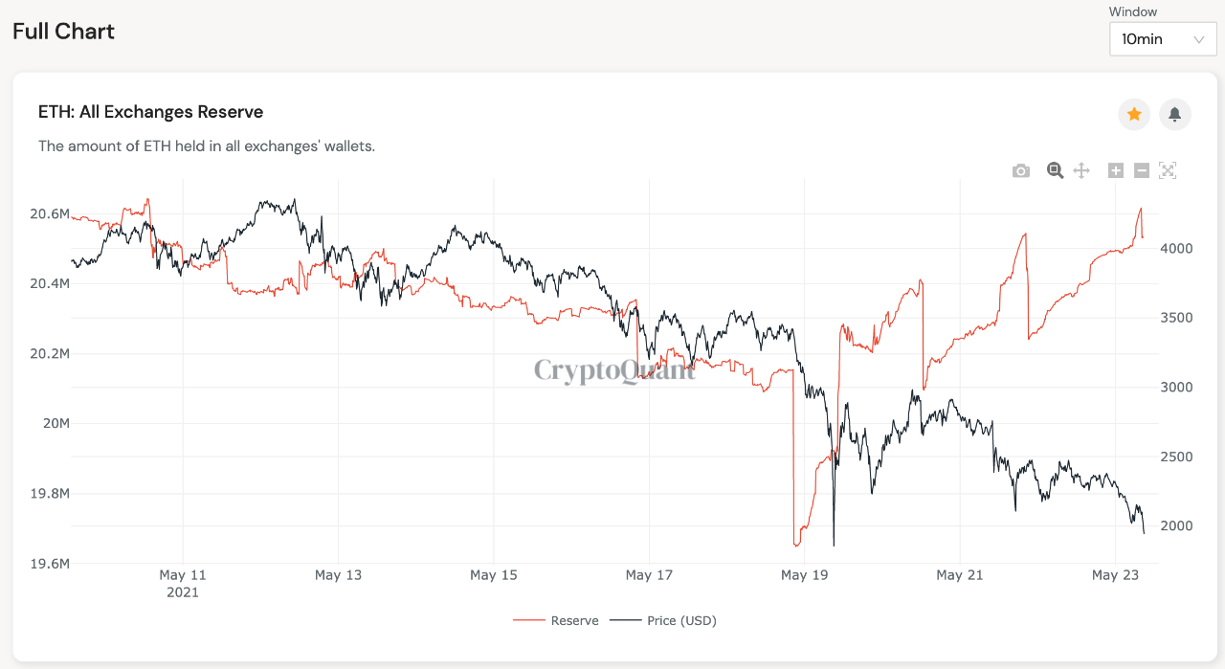Select the zoom magnifier tool
1225x669 pixels.
coord(1055,170)
